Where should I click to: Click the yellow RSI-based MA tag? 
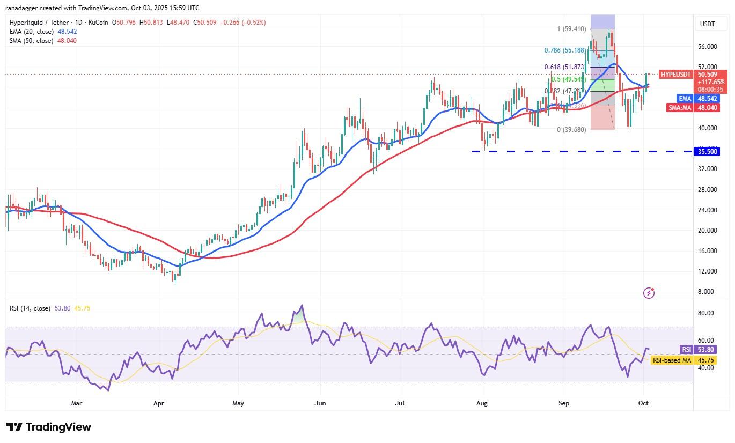coord(671,360)
